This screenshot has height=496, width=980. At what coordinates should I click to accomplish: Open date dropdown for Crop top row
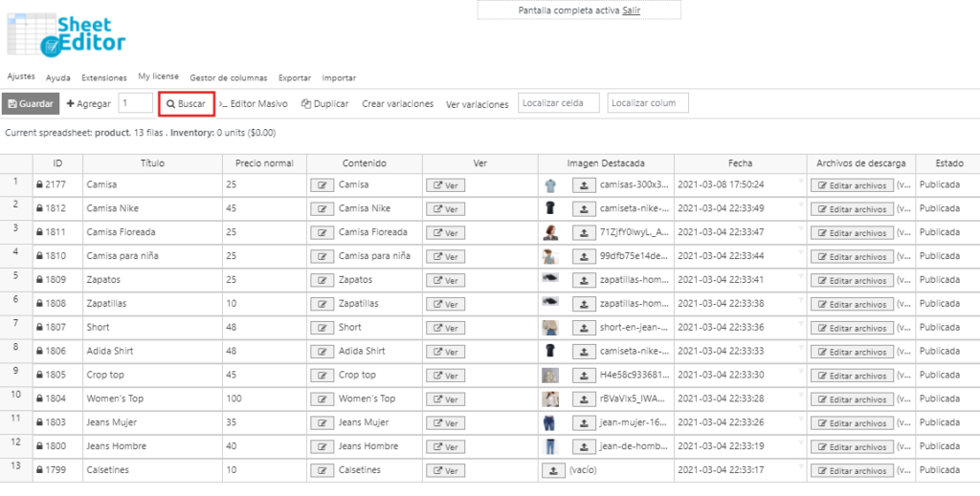click(800, 371)
